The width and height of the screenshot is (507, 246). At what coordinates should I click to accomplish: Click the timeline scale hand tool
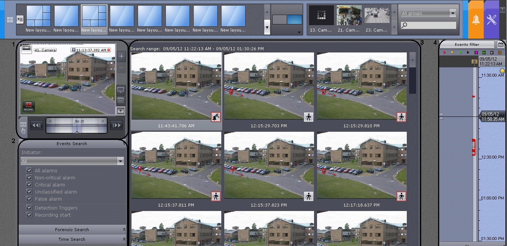click(23, 127)
